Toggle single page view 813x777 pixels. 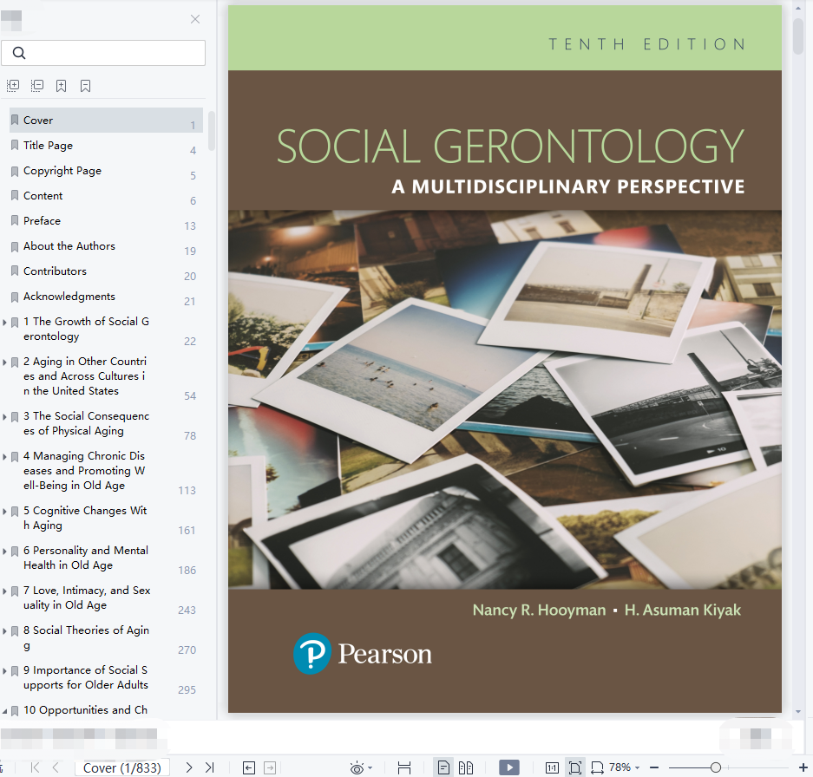click(x=443, y=767)
